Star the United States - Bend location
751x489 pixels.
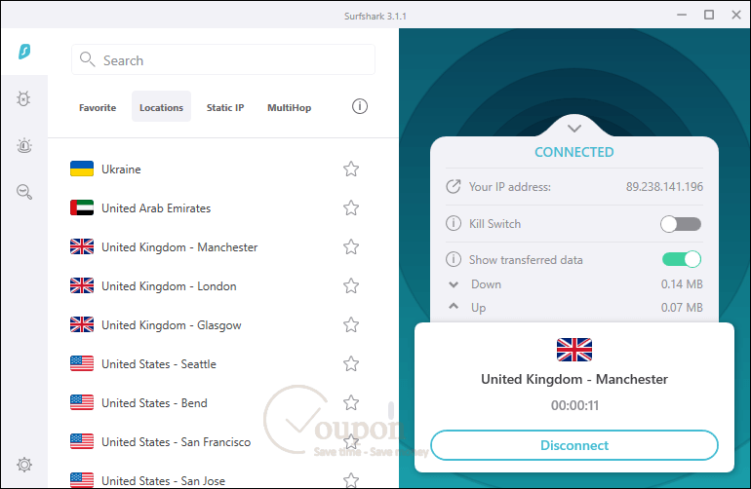click(351, 403)
